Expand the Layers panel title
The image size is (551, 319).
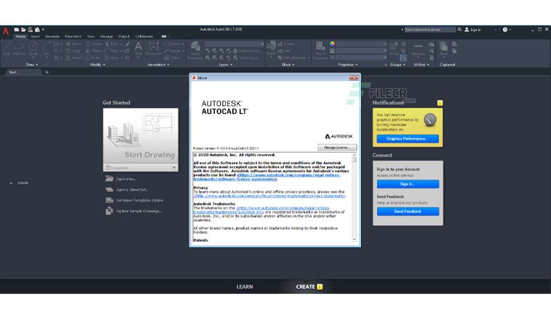point(225,65)
